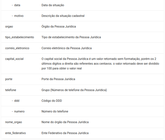Select the 'telefone' group field name
Image resolution: width=165 pixels, height=140 pixels.
[x=11, y=90]
